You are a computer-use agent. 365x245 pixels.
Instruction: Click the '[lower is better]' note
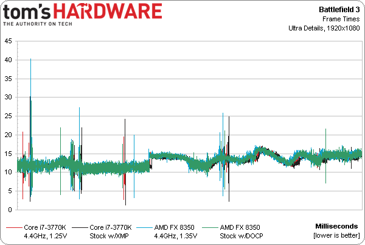click(336, 235)
